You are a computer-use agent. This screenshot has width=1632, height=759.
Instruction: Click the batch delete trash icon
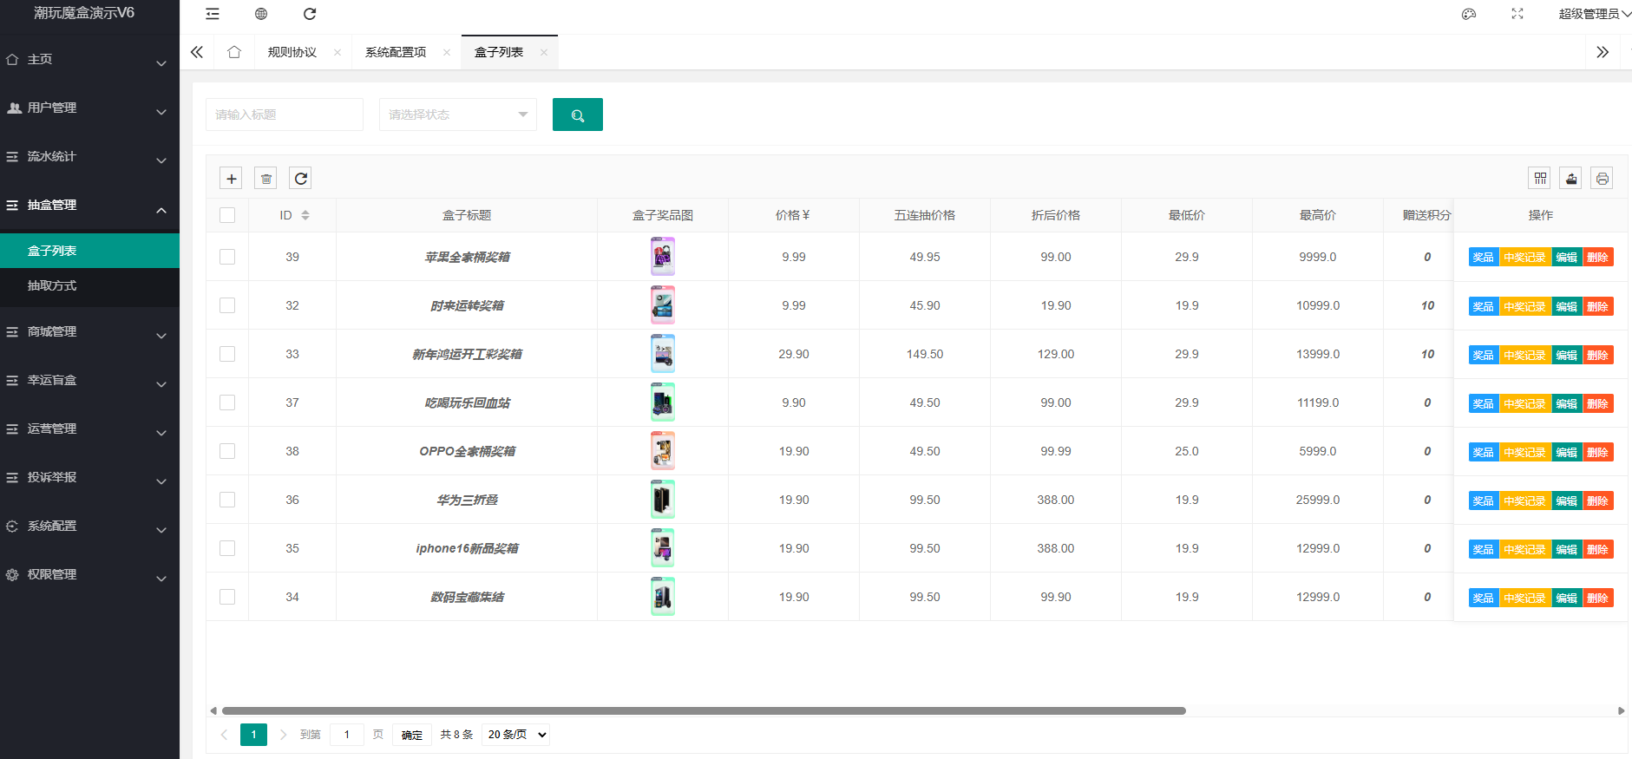[x=266, y=179]
